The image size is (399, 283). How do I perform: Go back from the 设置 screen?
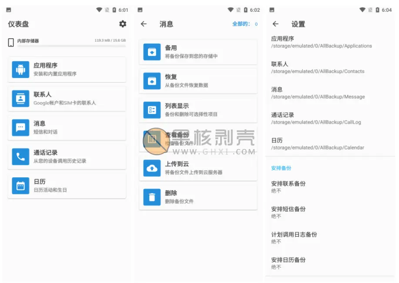(275, 24)
